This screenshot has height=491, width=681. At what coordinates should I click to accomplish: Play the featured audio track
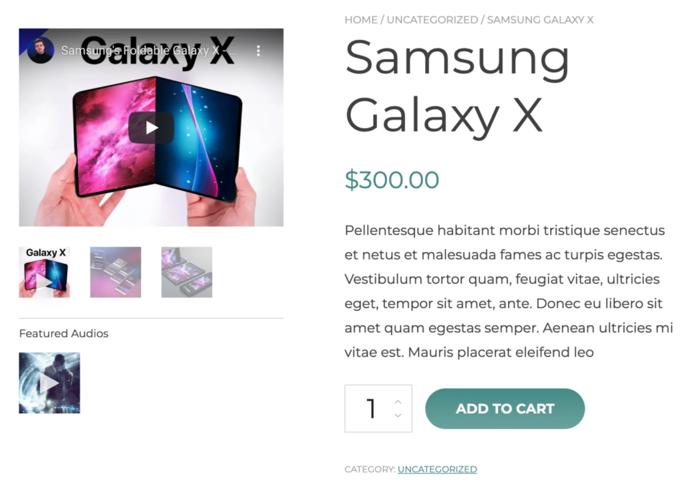click(x=49, y=383)
